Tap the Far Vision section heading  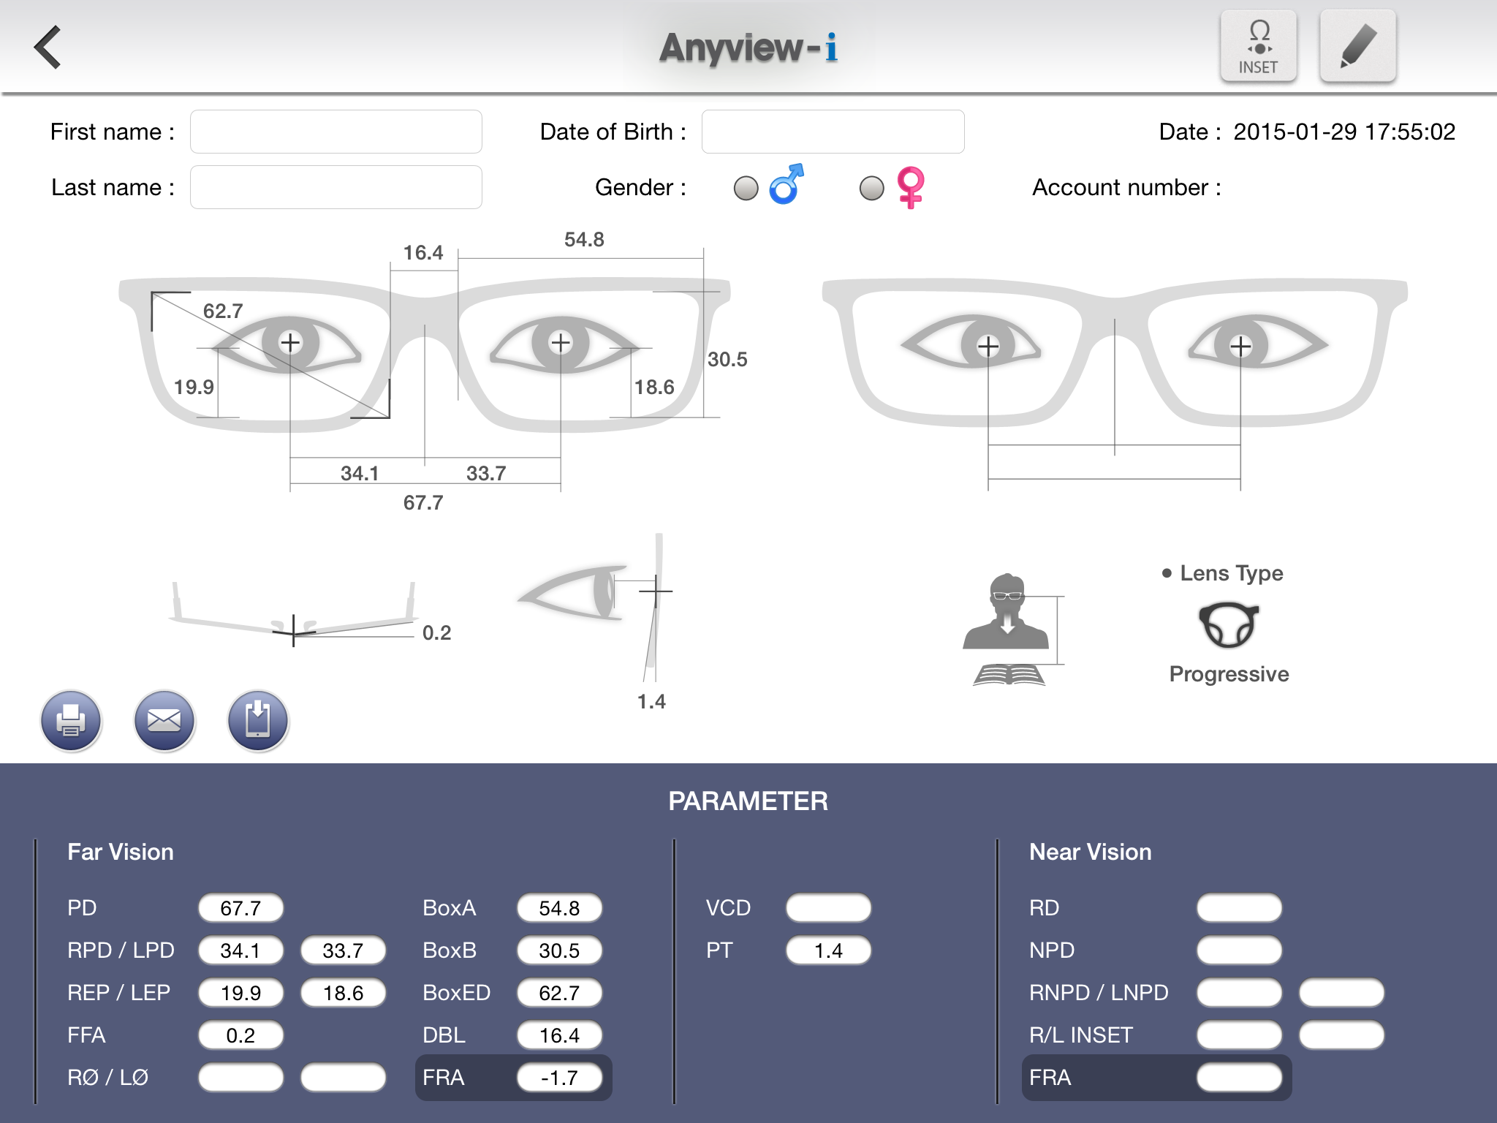click(x=121, y=852)
